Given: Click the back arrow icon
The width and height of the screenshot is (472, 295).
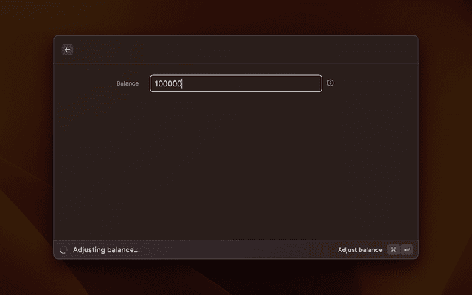Looking at the screenshot, I should [67, 49].
